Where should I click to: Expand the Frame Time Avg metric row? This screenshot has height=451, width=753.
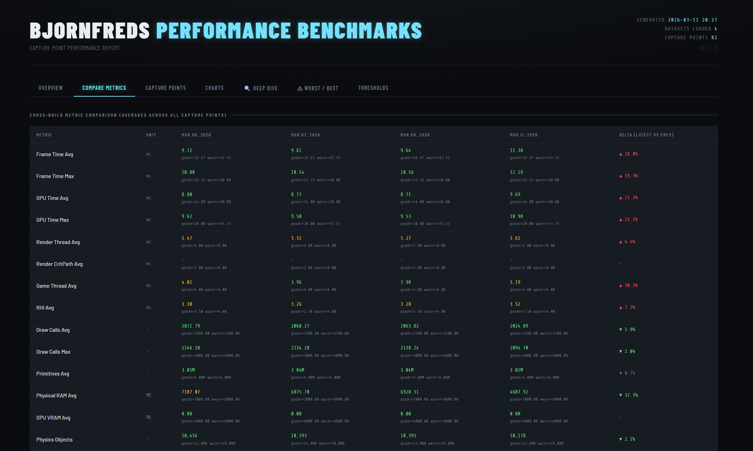[x=55, y=154]
